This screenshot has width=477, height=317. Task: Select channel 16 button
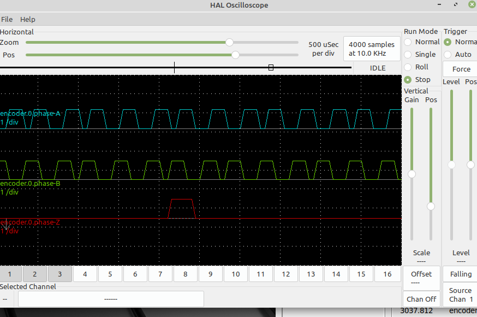(x=387, y=274)
